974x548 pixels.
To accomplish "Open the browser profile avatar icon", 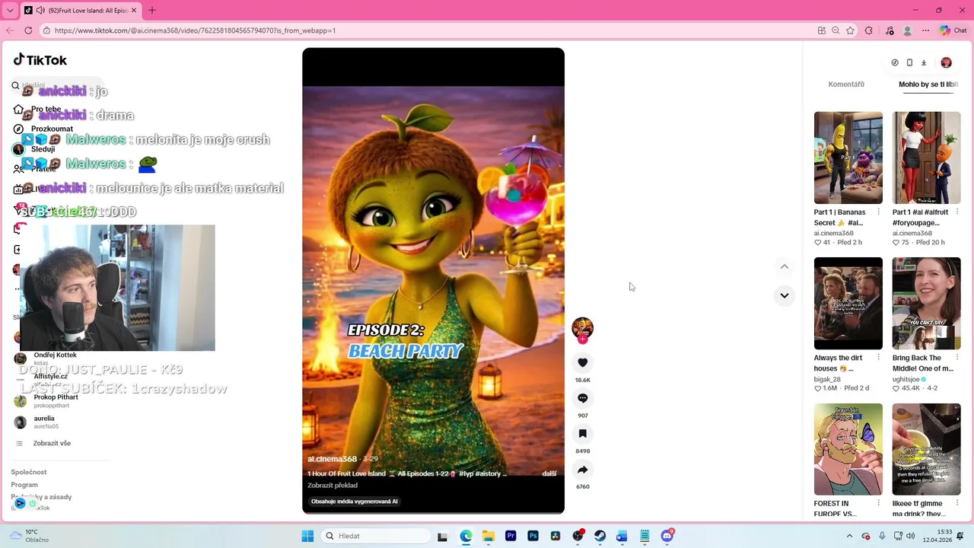I will point(907,30).
